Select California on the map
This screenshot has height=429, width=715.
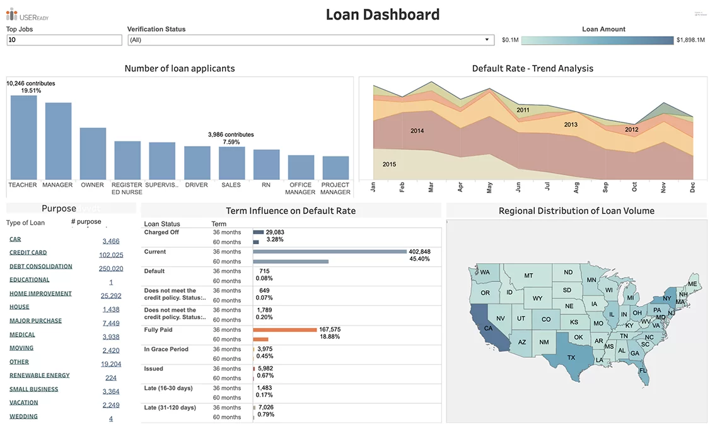coord(488,328)
